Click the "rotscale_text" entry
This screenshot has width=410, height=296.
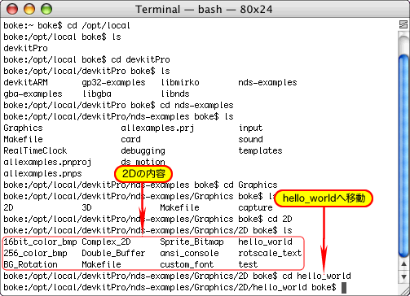point(270,254)
